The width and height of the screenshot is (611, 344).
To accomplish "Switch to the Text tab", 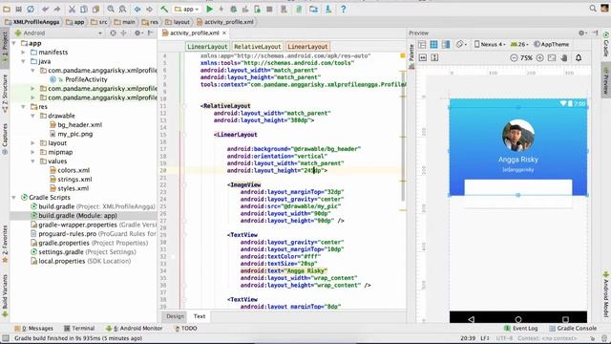I will point(200,316).
